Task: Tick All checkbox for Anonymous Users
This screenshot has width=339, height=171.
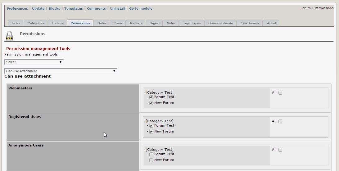Action: [x=280, y=150]
